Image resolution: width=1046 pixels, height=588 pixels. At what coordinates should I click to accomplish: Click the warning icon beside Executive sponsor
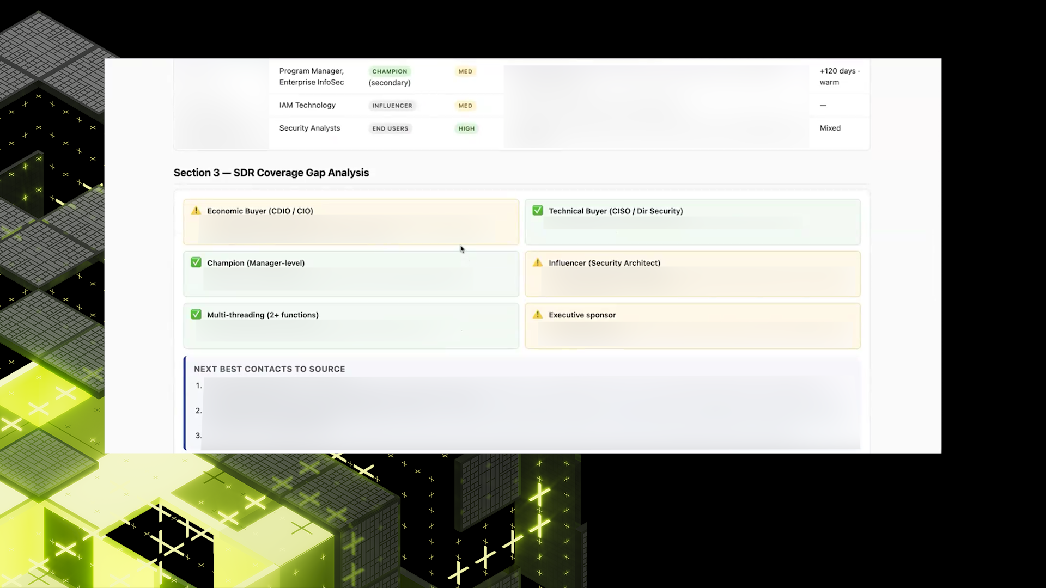coord(538,315)
